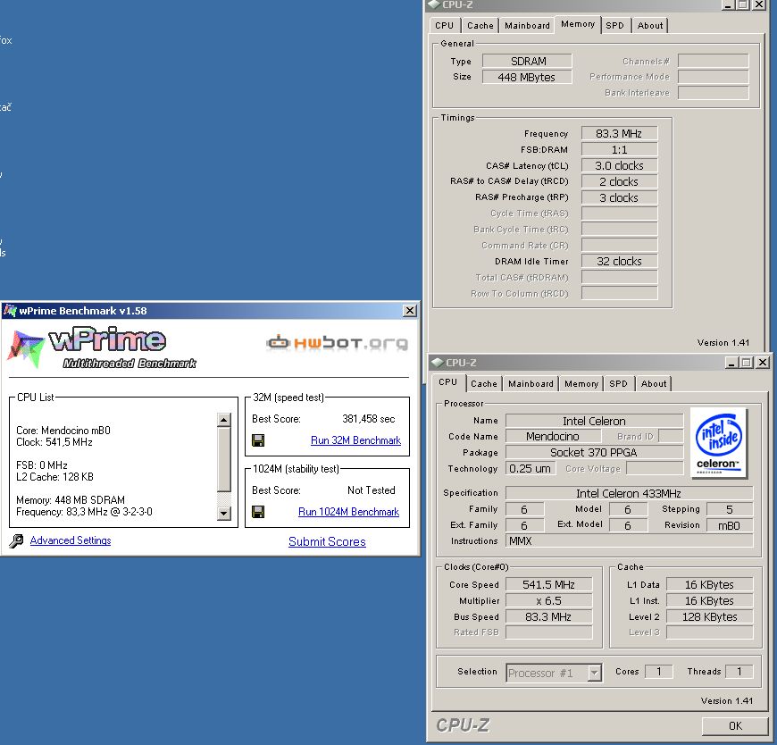777x745 pixels.
Task: Click the 1024M score text Not Tested
Action: pyautogui.click(x=372, y=490)
